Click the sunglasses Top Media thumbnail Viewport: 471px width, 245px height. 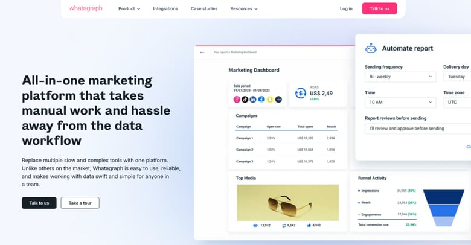pos(287,202)
